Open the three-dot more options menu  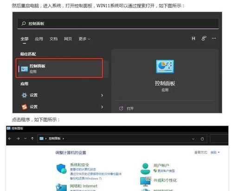click(214, 38)
